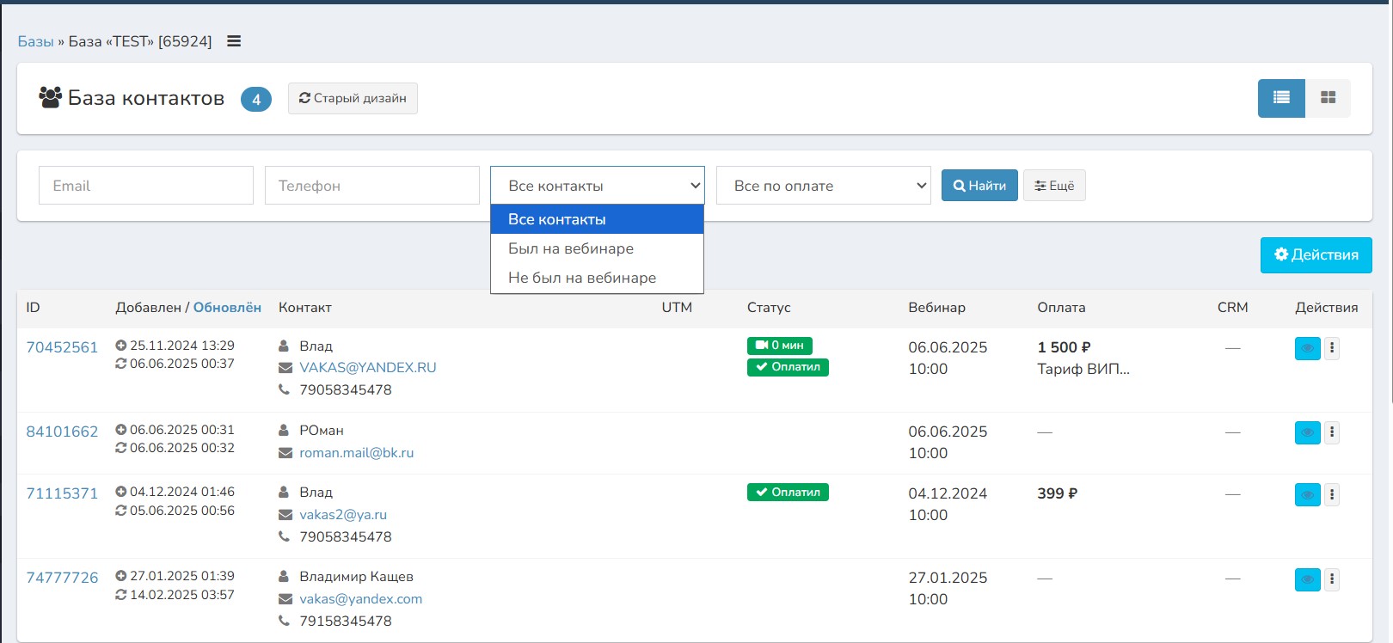Open the 'Действия' actions dropdown button
This screenshot has height=643, width=1393.
point(1316,255)
